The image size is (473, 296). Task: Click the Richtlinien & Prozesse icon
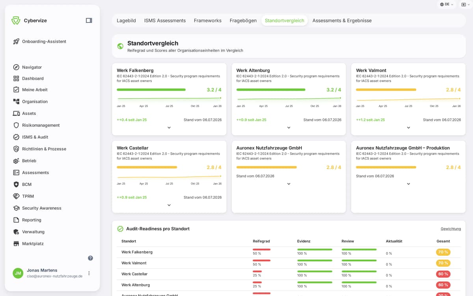[16, 149]
